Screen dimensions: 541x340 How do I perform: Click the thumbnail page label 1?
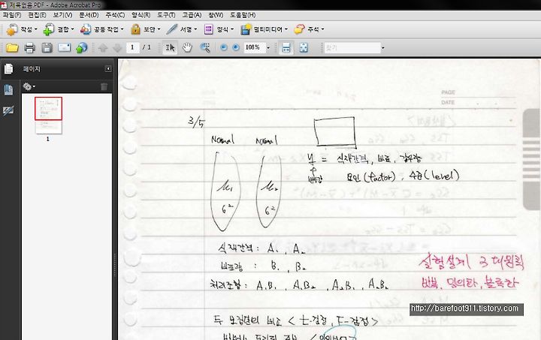[48, 139]
